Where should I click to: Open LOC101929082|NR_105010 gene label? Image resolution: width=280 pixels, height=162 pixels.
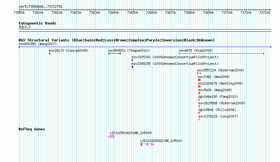(x=161, y=141)
